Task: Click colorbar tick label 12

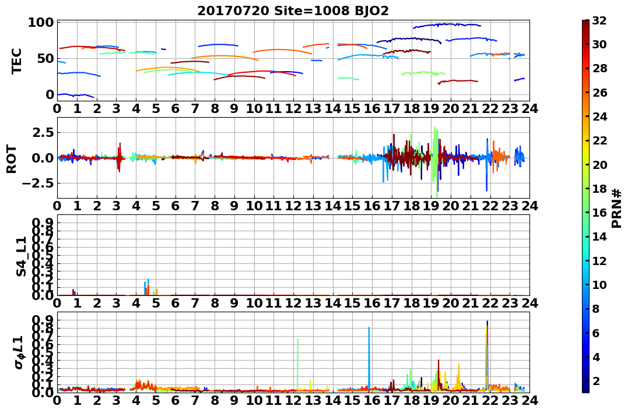Action: point(599,260)
